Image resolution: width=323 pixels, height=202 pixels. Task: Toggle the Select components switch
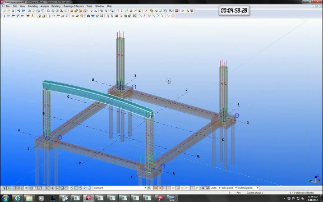pos(72,188)
